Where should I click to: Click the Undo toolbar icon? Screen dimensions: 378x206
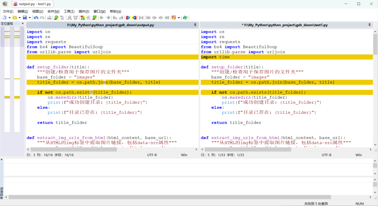click(x=36, y=18)
